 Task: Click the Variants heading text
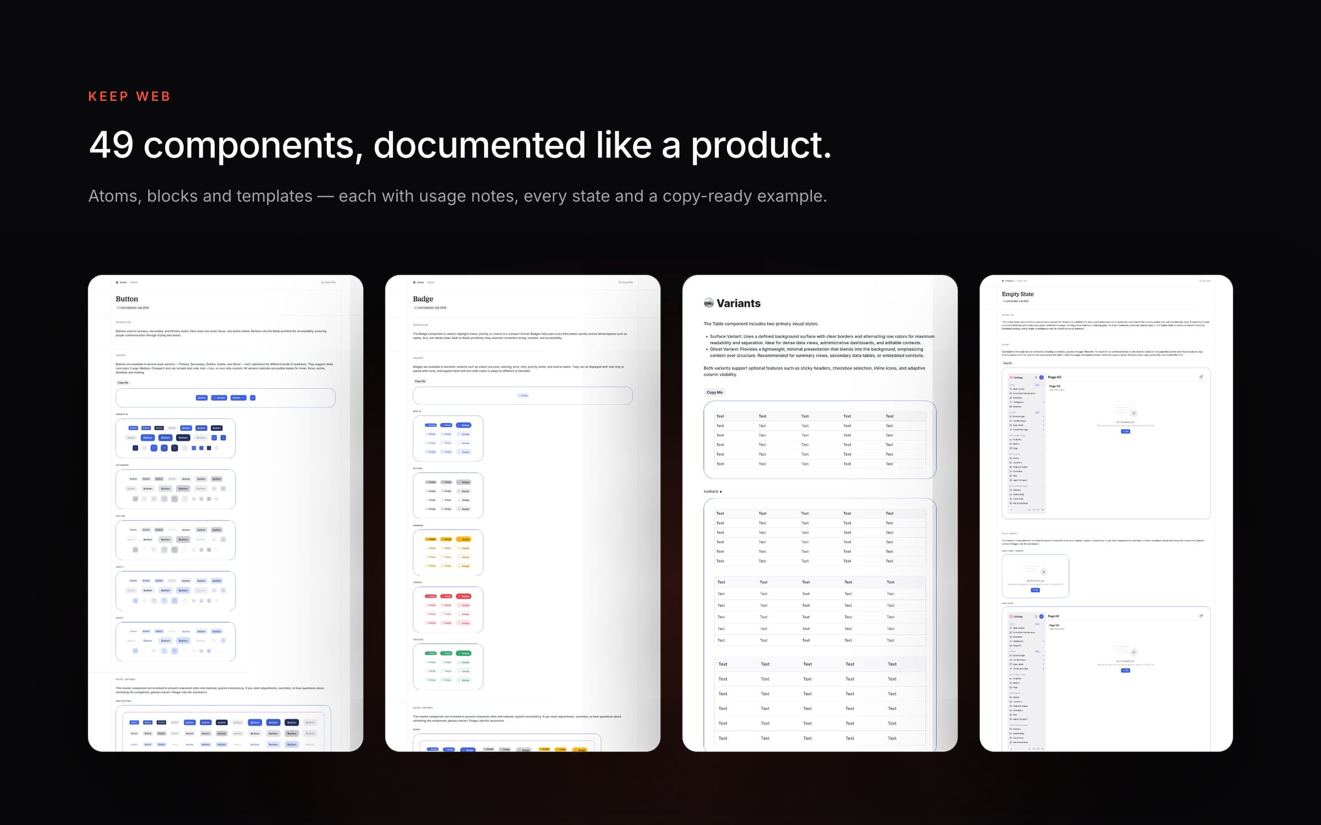coord(738,303)
